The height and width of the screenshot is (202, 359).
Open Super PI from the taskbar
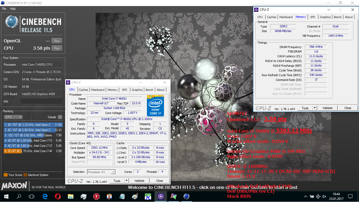coord(148,196)
